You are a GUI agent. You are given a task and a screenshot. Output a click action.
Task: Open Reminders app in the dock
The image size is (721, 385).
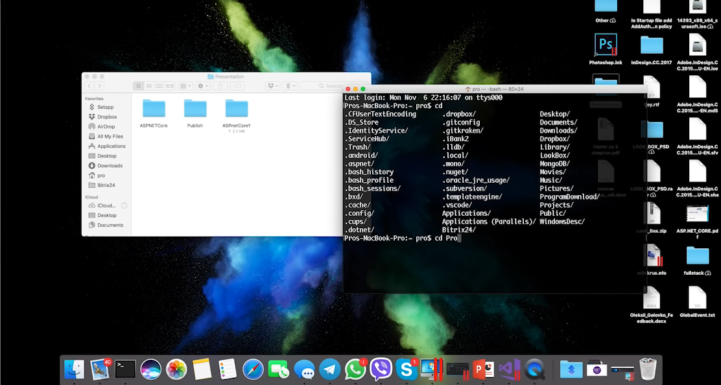pos(228,369)
